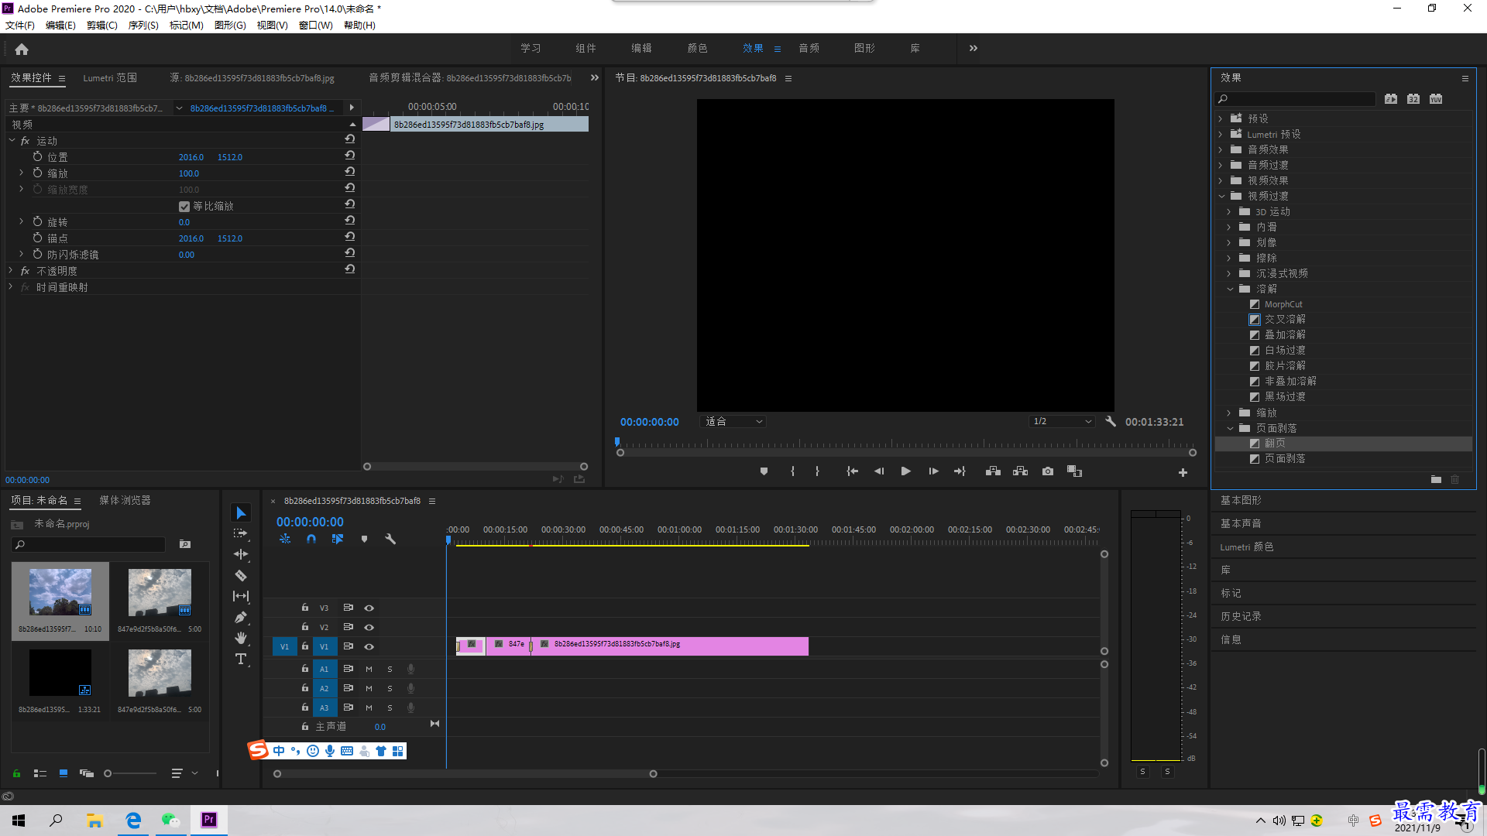Click Go to In point button
This screenshot has width=1487, height=836.
[852, 471]
